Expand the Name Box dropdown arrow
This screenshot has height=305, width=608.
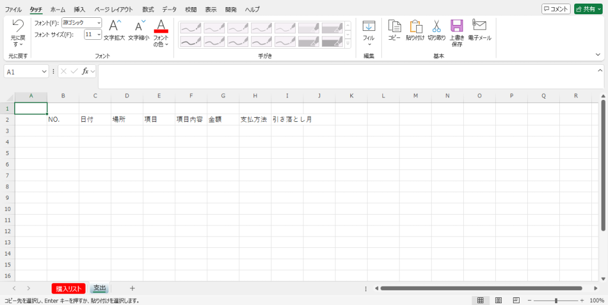pos(45,71)
